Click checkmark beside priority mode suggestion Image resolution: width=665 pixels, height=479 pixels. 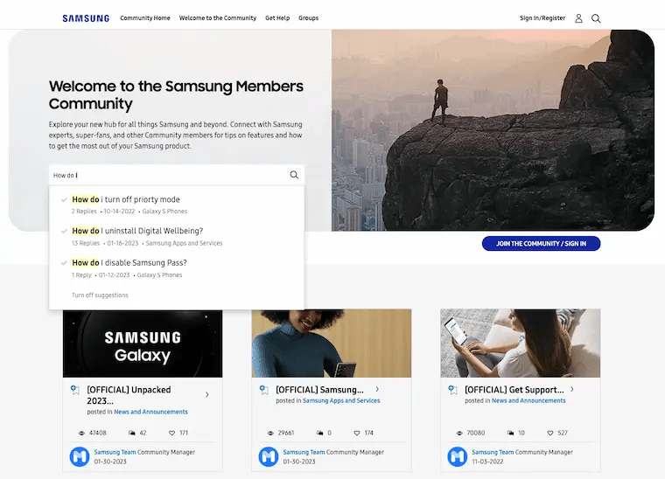point(64,199)
